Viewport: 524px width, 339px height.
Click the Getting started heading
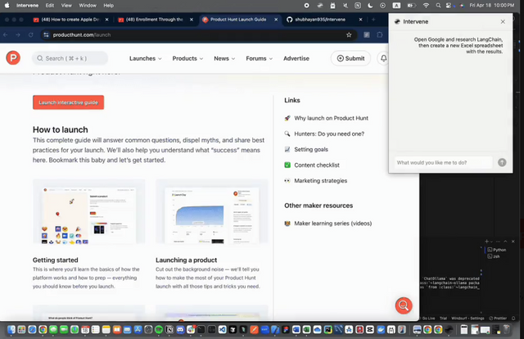[x=55, y=260]
